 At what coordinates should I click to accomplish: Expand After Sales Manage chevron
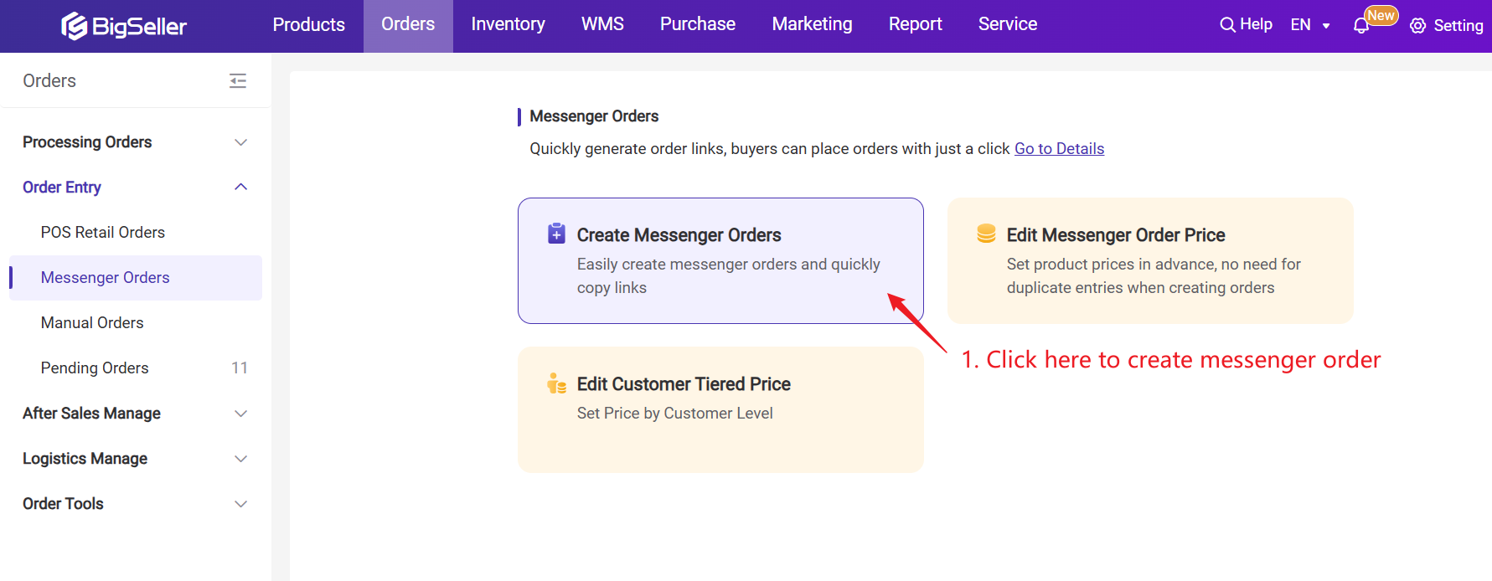(241, 414)
